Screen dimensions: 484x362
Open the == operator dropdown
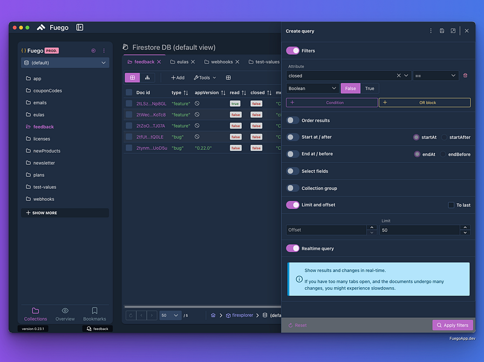[436, 75]
